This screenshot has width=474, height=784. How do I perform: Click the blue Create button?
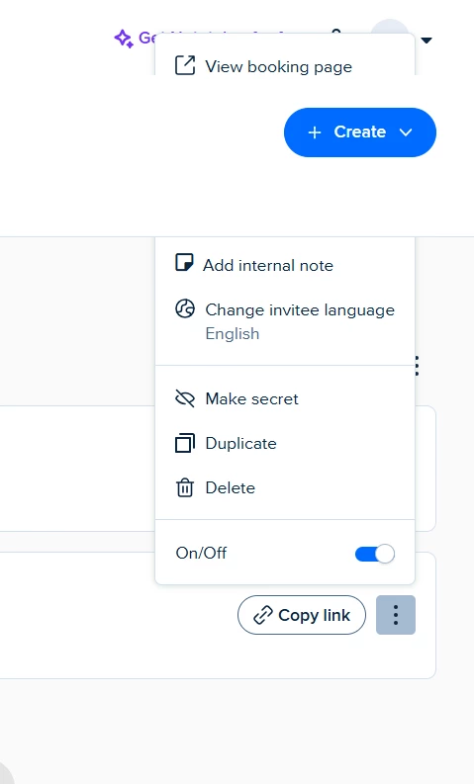coord(360,132)
